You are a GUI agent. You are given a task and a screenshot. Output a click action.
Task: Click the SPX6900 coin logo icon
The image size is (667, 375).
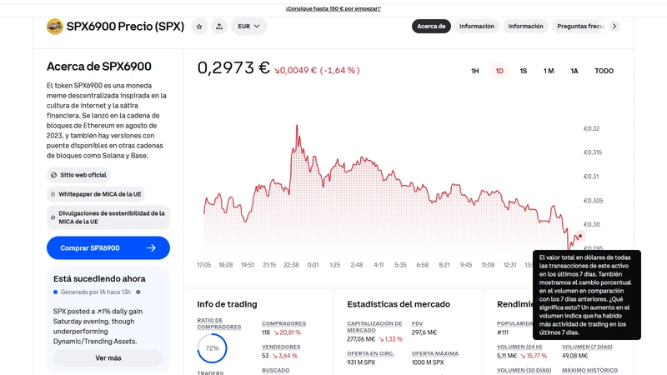tap(55, 27)
